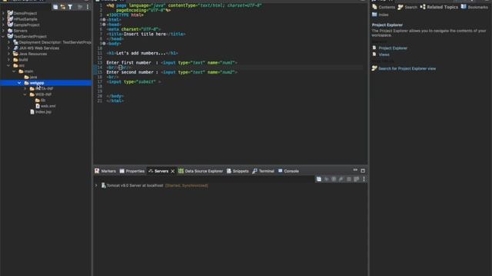Collapse html tag fold marker on line 4
Viewport: 492px width, 276px height.
tap(104, 20)
